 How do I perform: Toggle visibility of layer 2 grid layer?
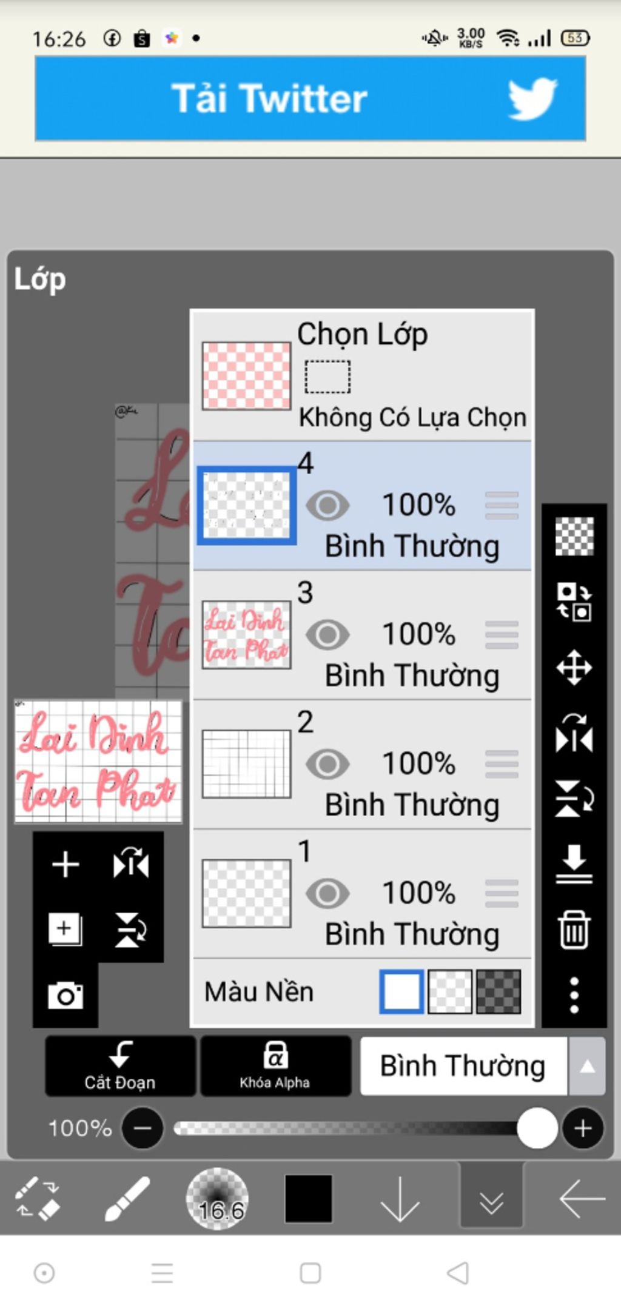(x=327, y=764)
